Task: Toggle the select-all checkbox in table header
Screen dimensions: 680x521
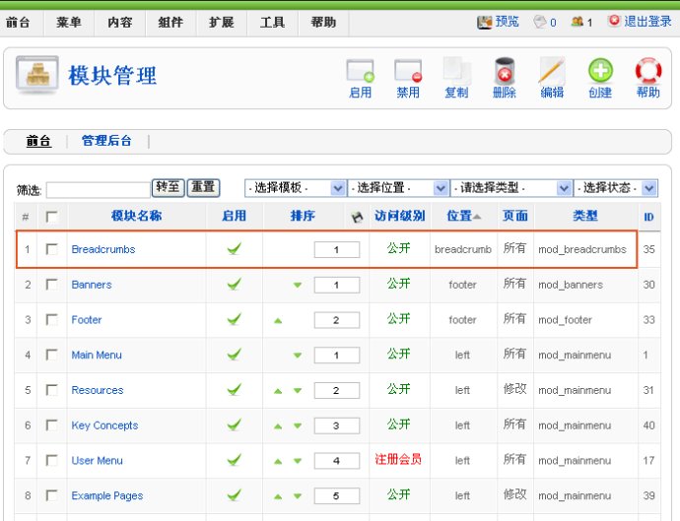Action: (51, 217)
